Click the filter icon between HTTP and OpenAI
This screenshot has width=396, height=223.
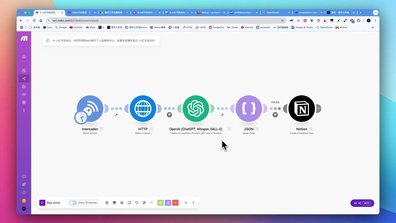[169, 115]
